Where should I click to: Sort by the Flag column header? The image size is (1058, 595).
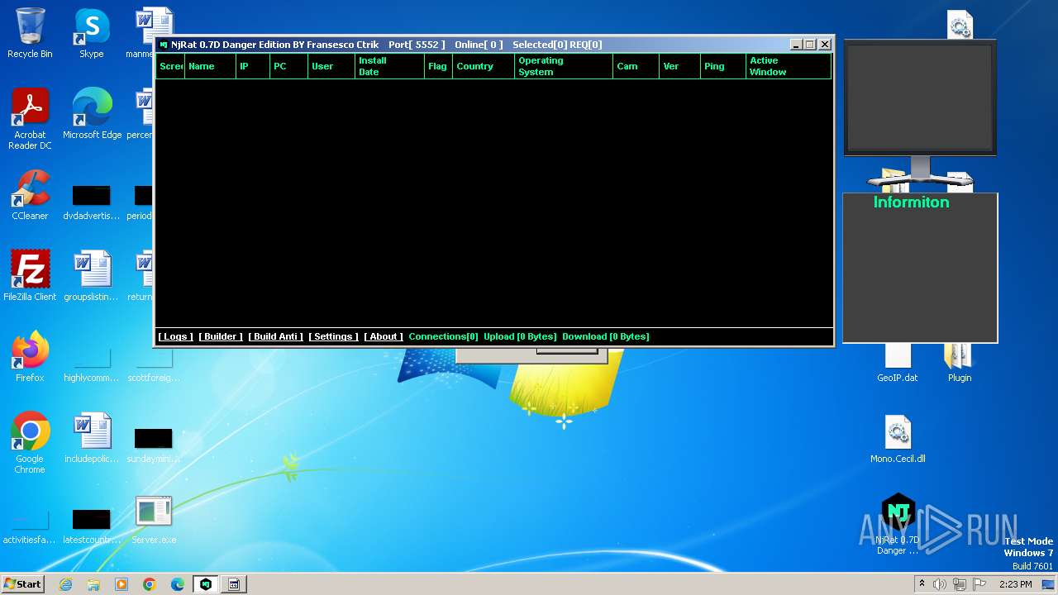click(438, 66)
